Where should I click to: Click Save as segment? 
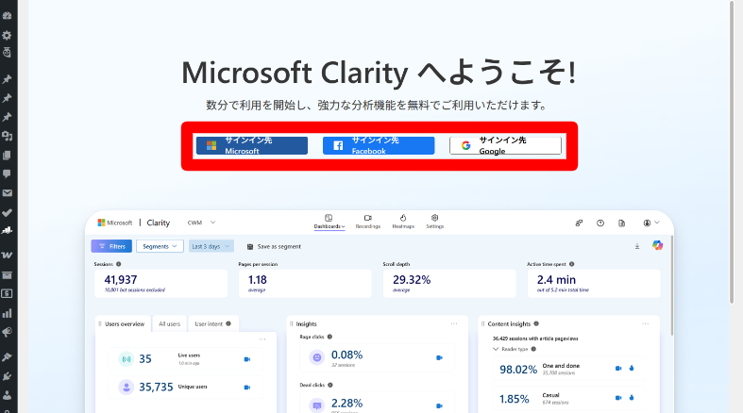[274, 246]
